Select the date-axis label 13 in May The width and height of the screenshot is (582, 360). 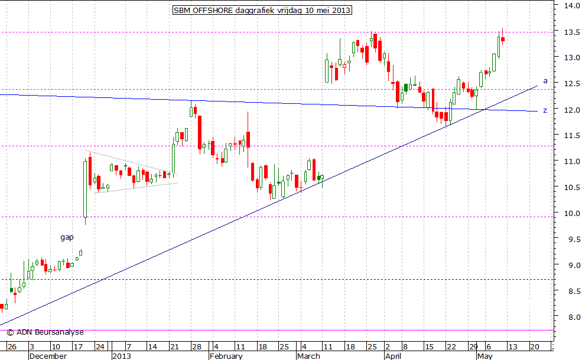(513, 347)
